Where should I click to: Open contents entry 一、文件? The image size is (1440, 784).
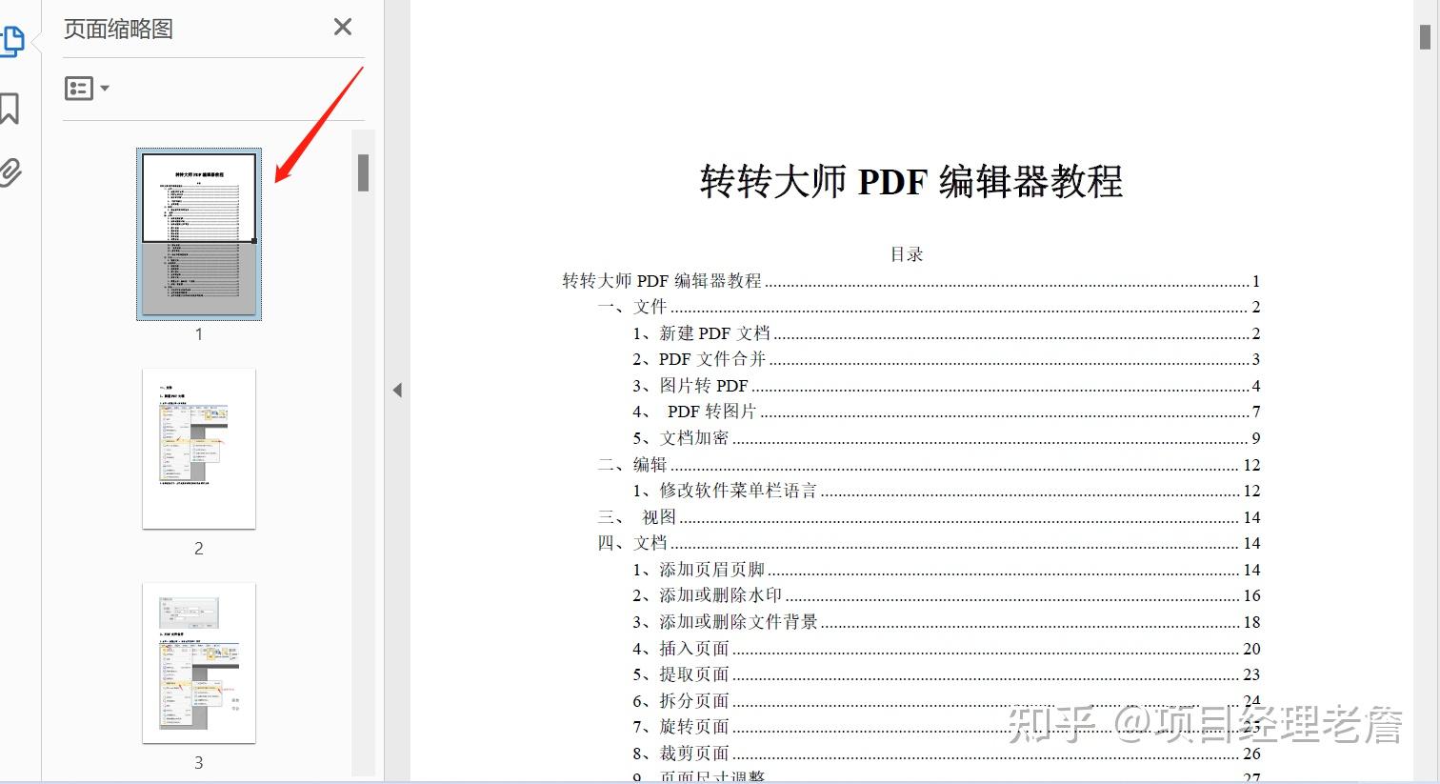click(x=929, y=307)
